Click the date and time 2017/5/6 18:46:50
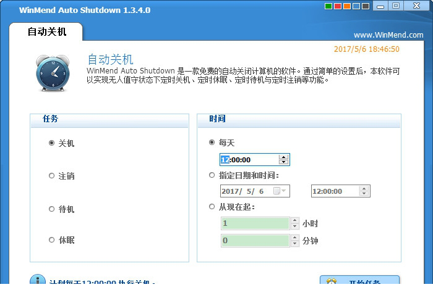The width and height of the screenshot is (433, 295). [x=366, y=49]
